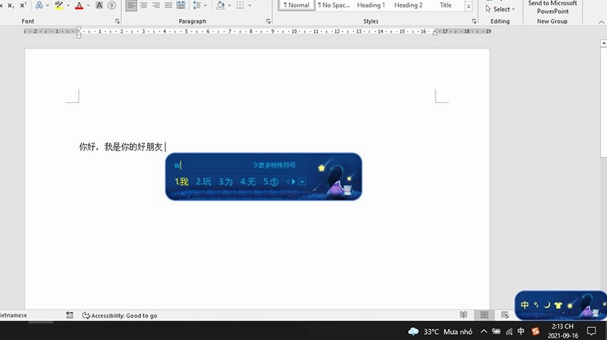This screenshot has width=607, height=340.
Task: Launch Font dialog box
Action: click(x=117, y=21)
